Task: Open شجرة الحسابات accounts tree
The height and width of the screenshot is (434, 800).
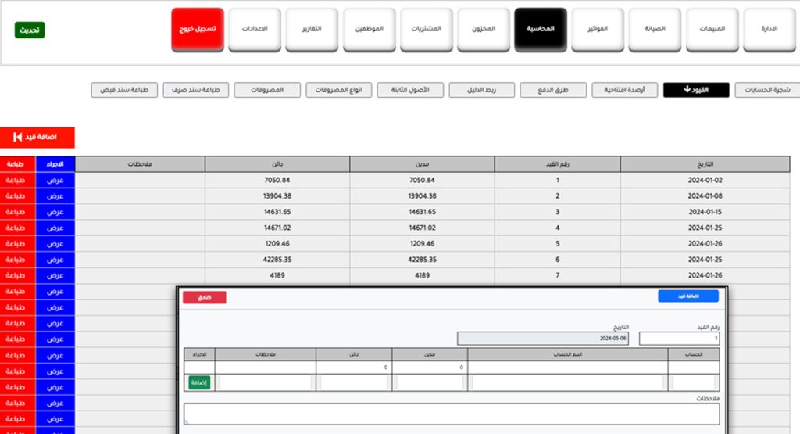Action: click(766, 90)
